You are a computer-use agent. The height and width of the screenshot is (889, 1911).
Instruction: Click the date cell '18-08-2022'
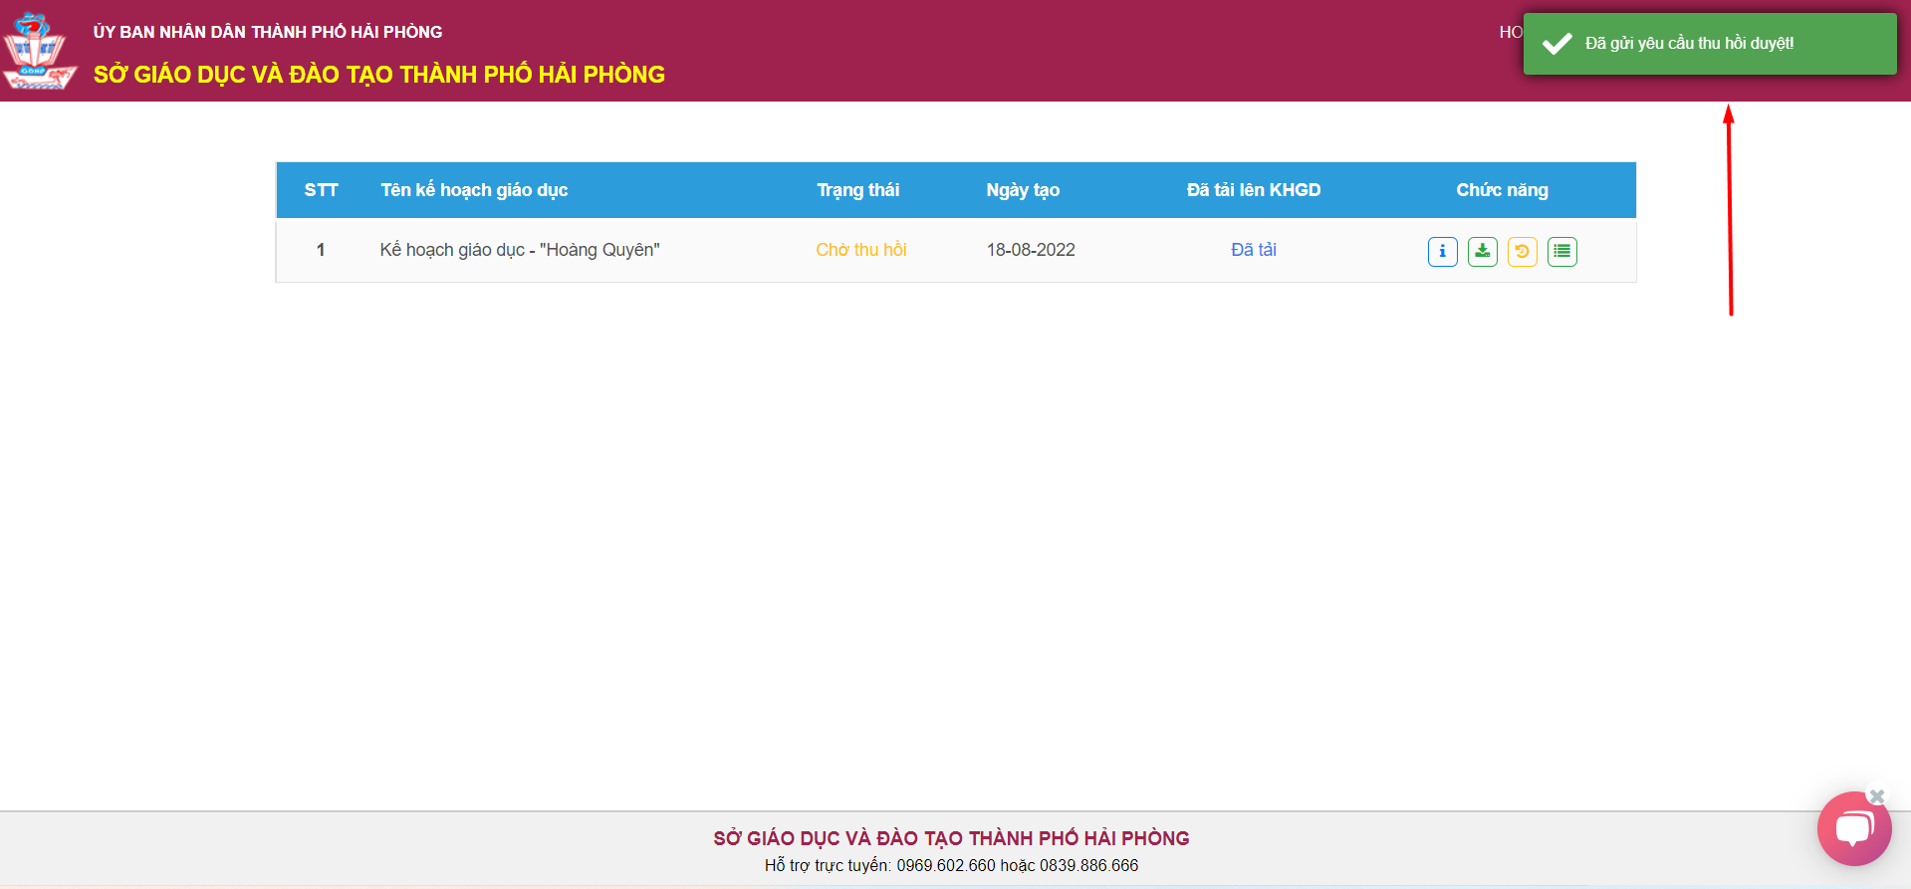pos(1031,250)
